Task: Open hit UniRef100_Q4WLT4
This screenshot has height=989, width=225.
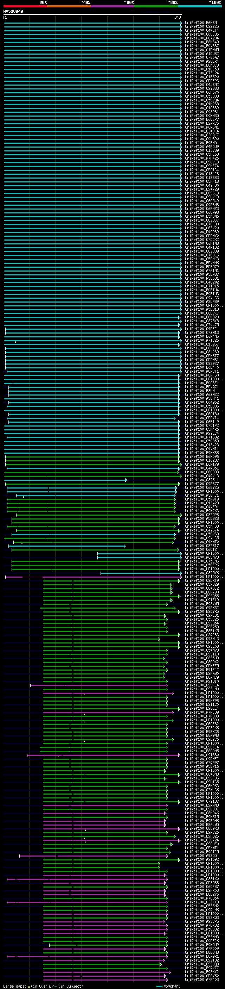Action: (201, 30)
